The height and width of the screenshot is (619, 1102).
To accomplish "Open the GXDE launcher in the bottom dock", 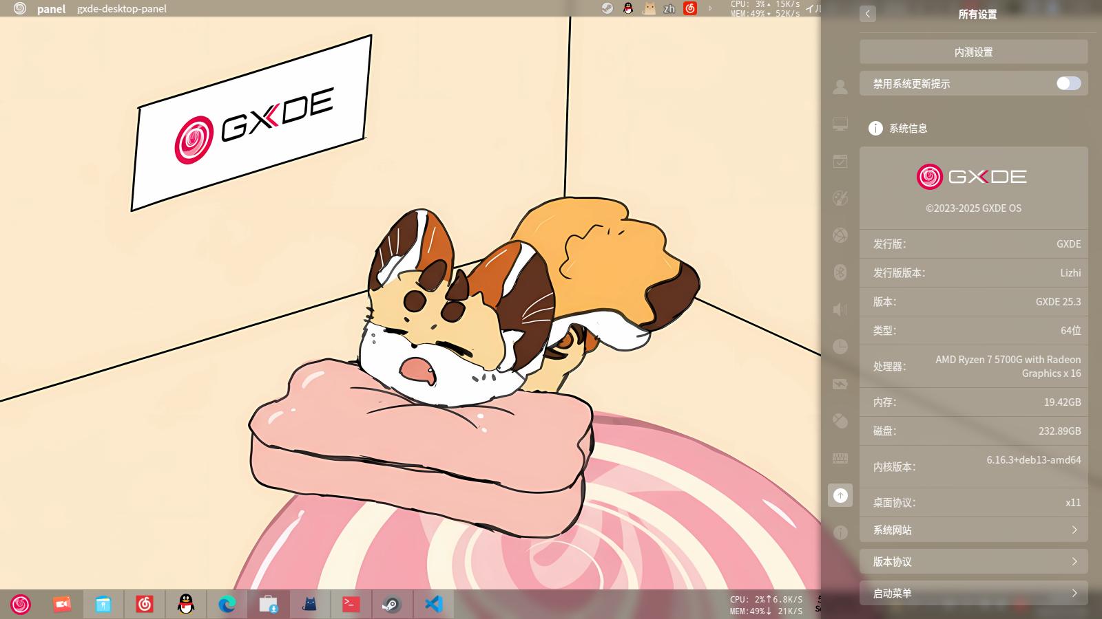I will 21,604.
